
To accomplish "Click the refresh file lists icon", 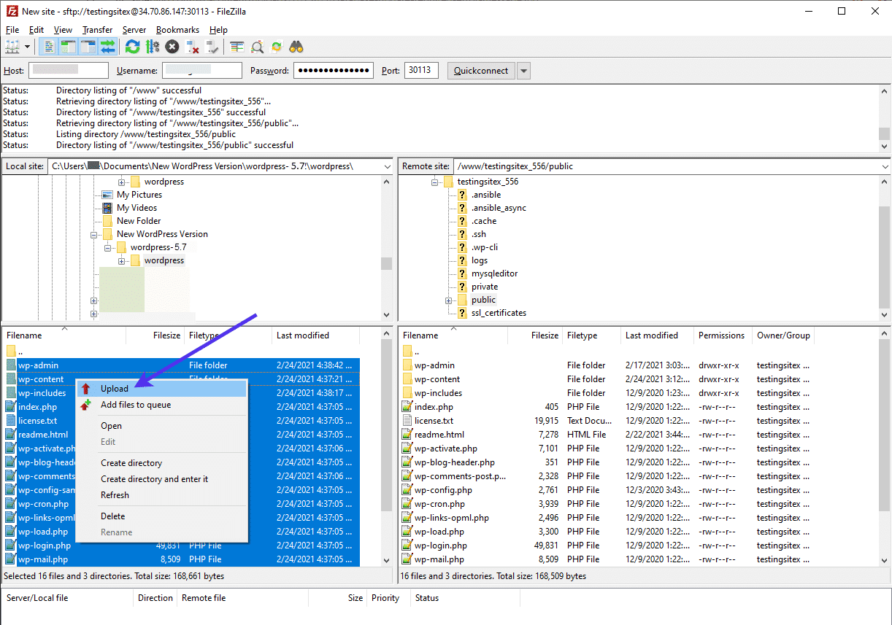I will point(132,47).
